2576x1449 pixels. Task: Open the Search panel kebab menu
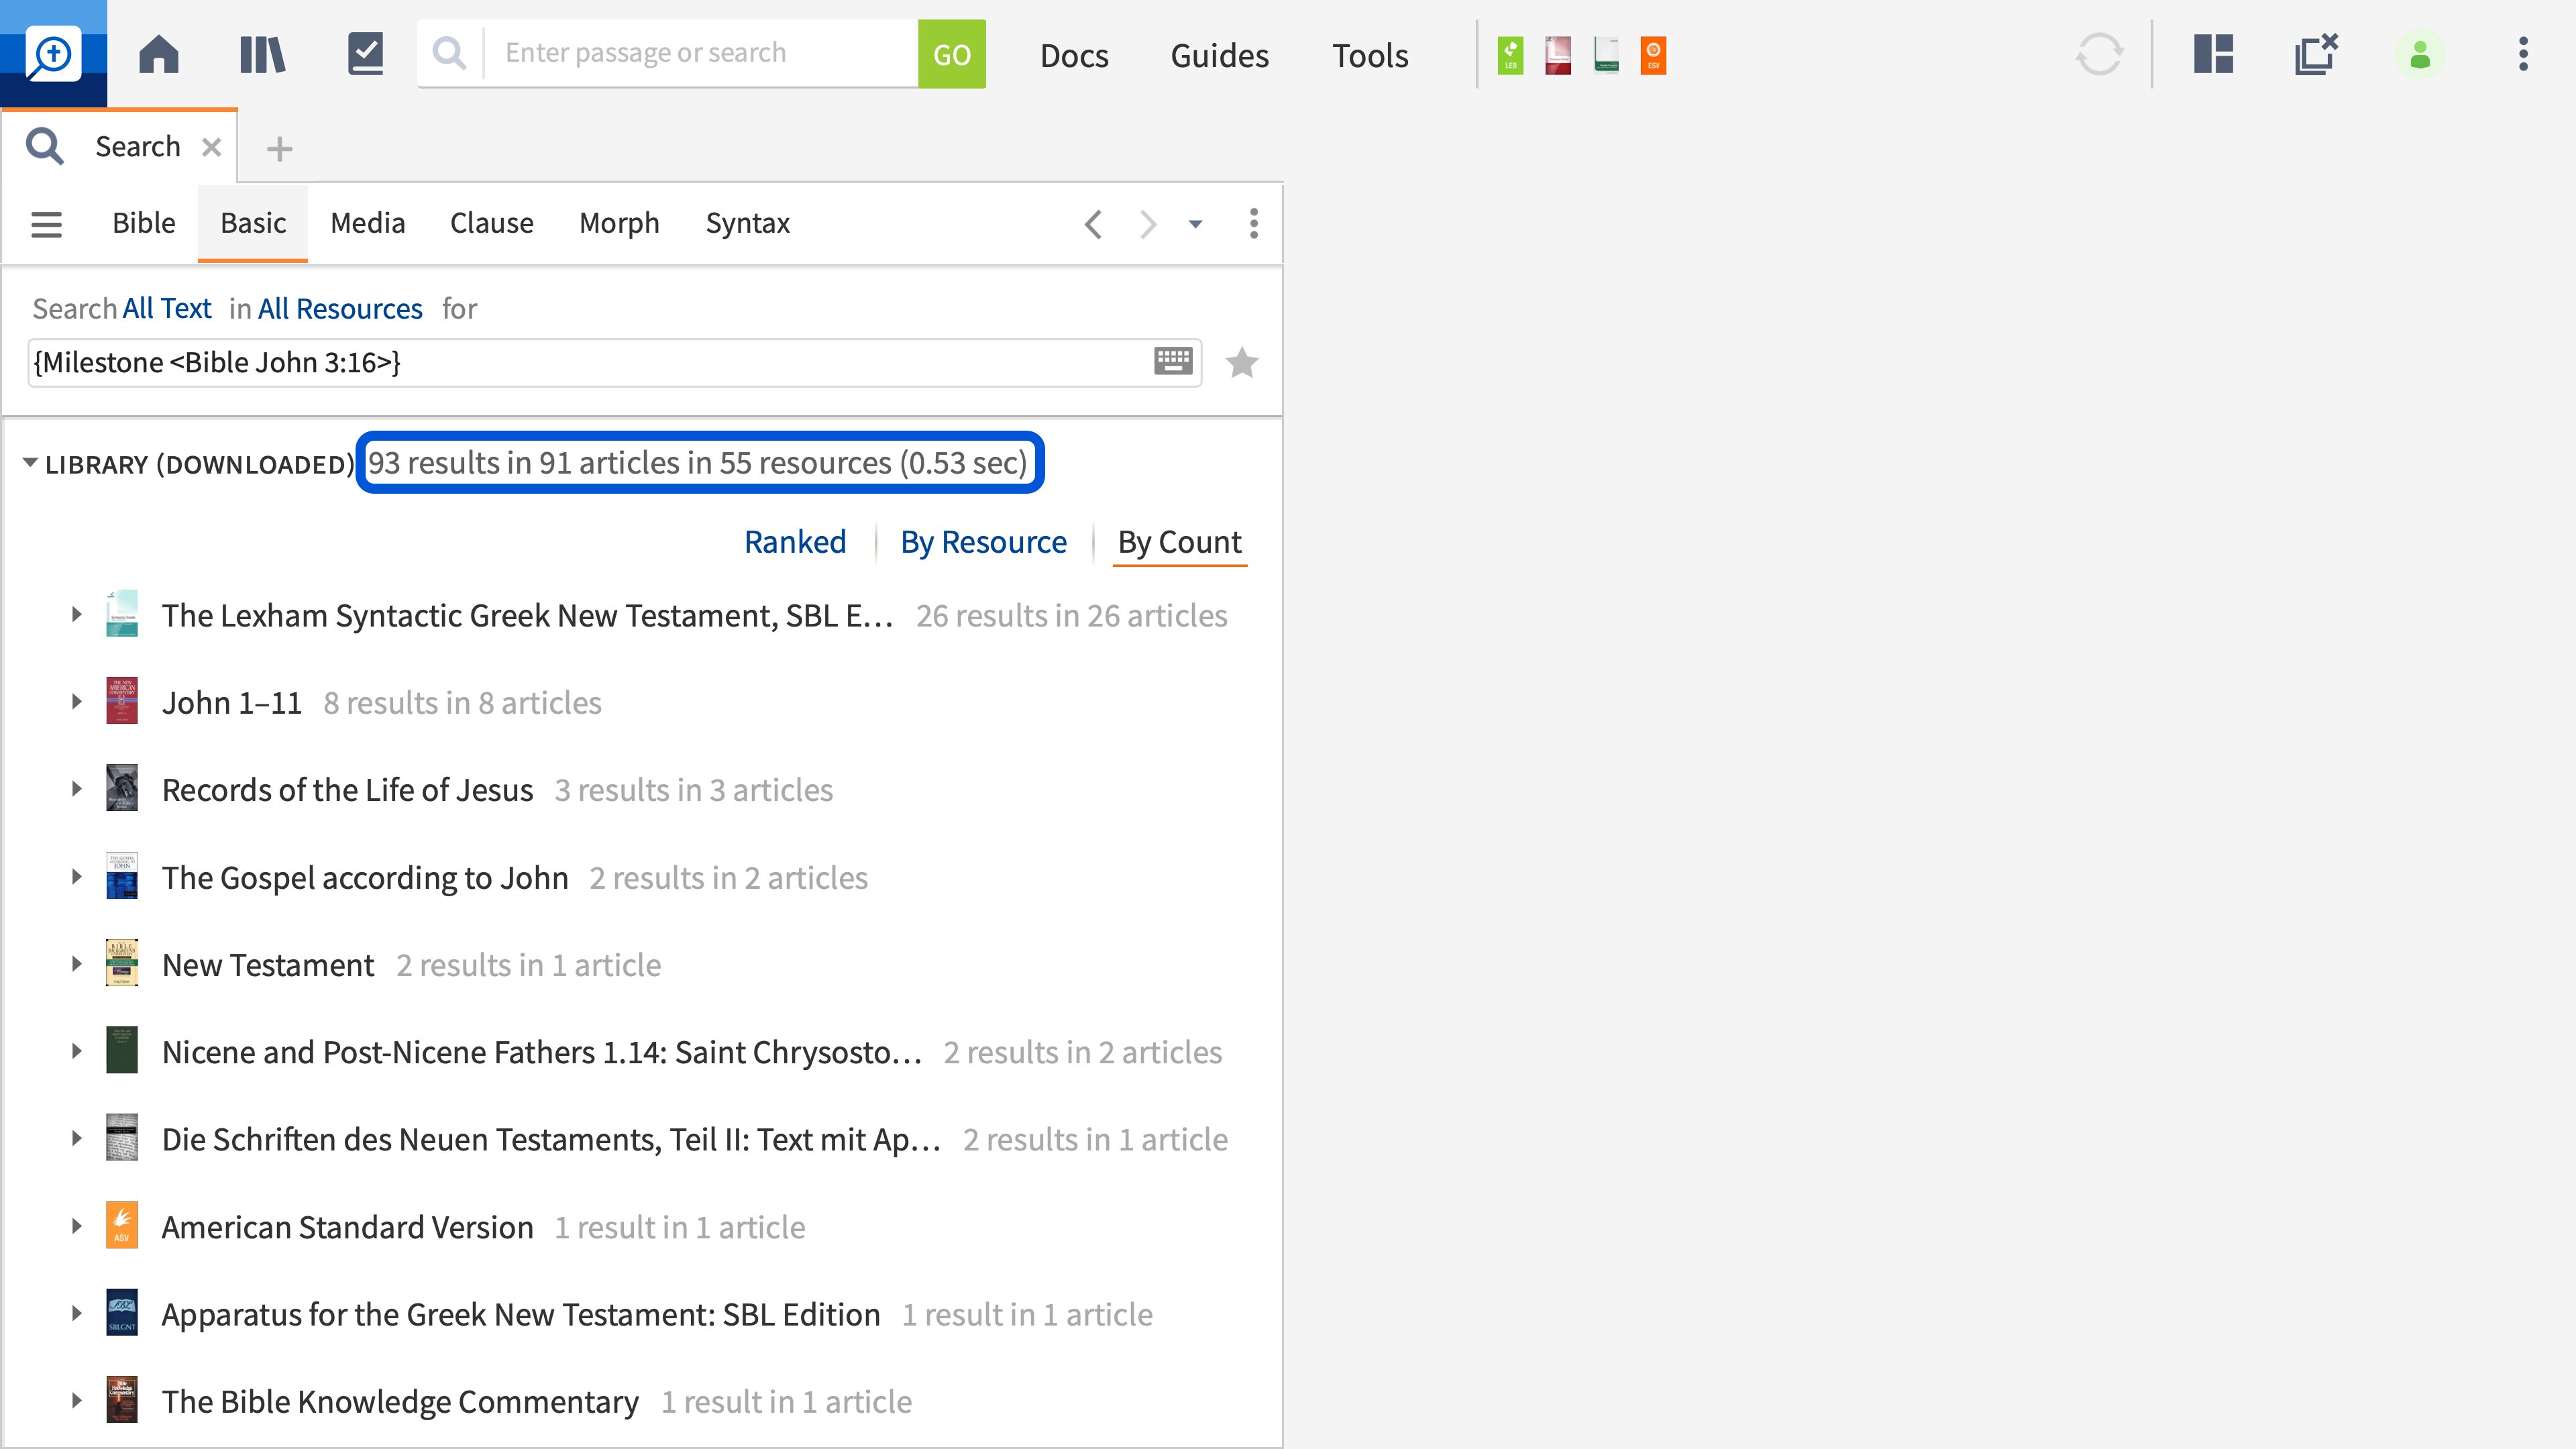point(1254,224)
